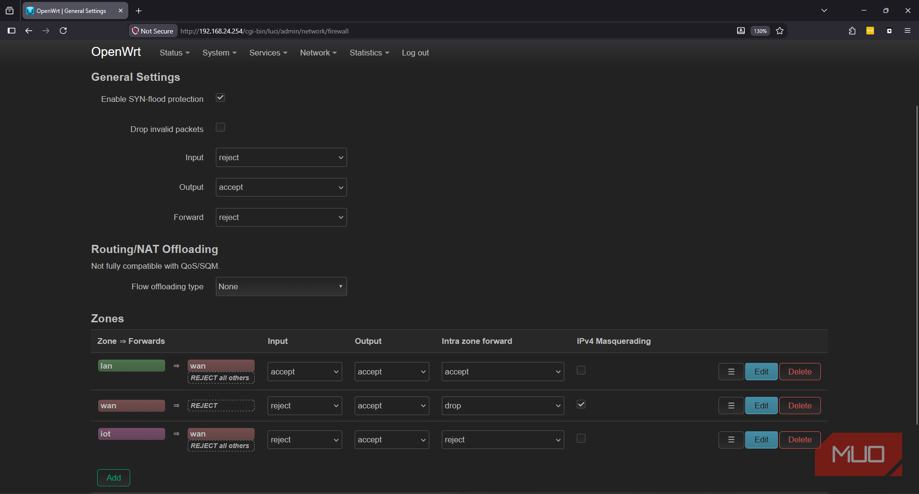Click the reorder handle for wan zone

pyautogui.click(x=731, y=406)
